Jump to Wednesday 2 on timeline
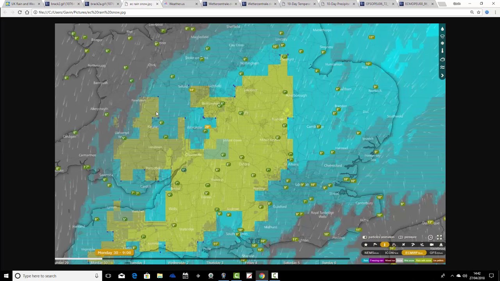 coord(178,263)
